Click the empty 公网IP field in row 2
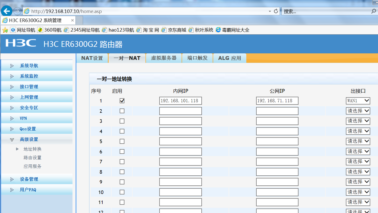The height and width of the screenshot is (213, 378). coord(277,111)
